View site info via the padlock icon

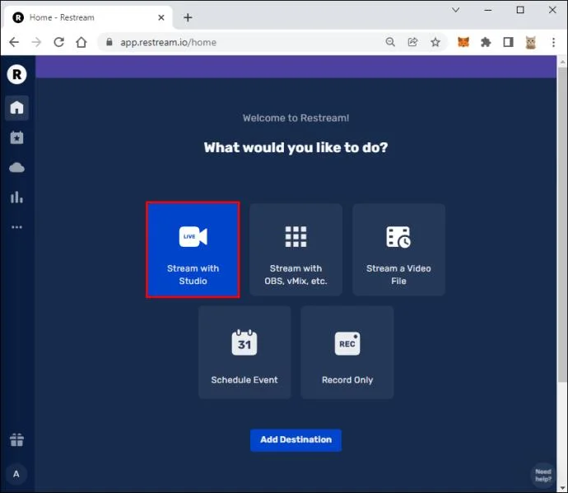point(109,42)
